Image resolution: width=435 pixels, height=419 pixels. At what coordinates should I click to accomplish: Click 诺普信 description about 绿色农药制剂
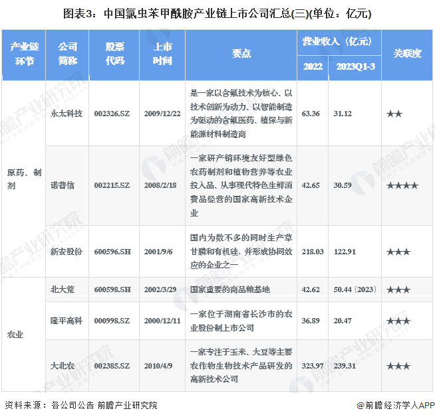tap(241, 185)
